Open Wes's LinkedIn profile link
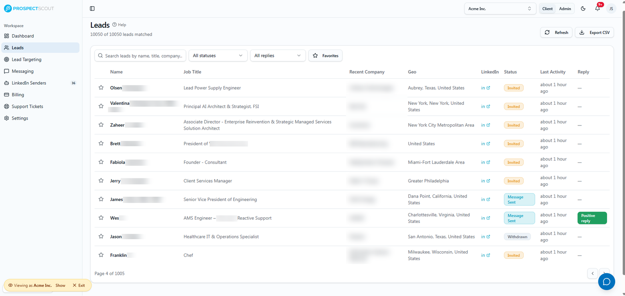 (x=486, y=218)
